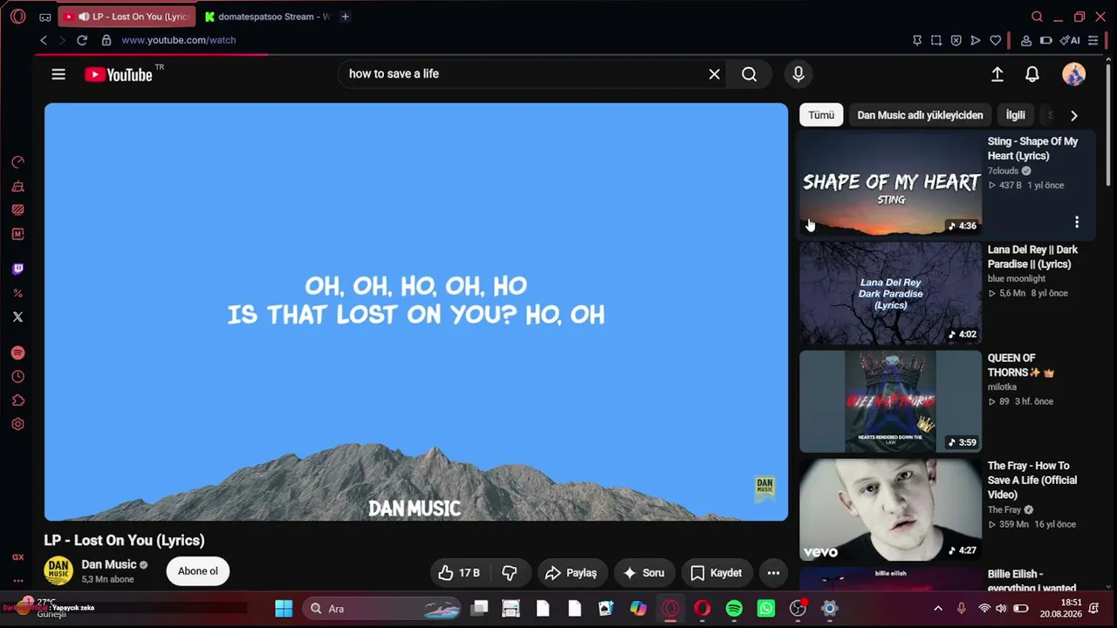Open the Dan Music channel name
Screen dimensions: 1117x628
[109, 565]
